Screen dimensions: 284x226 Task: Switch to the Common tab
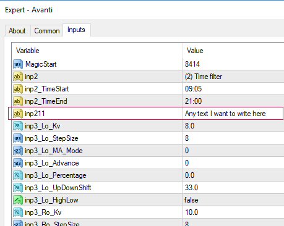point(47,31)
